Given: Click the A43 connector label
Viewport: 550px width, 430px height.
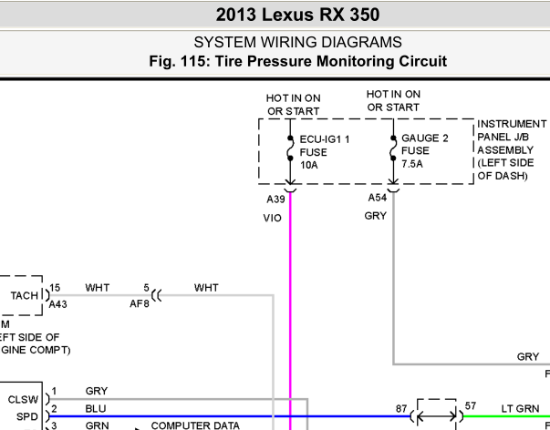Looking at the screenshot, I should coord(57,304).
